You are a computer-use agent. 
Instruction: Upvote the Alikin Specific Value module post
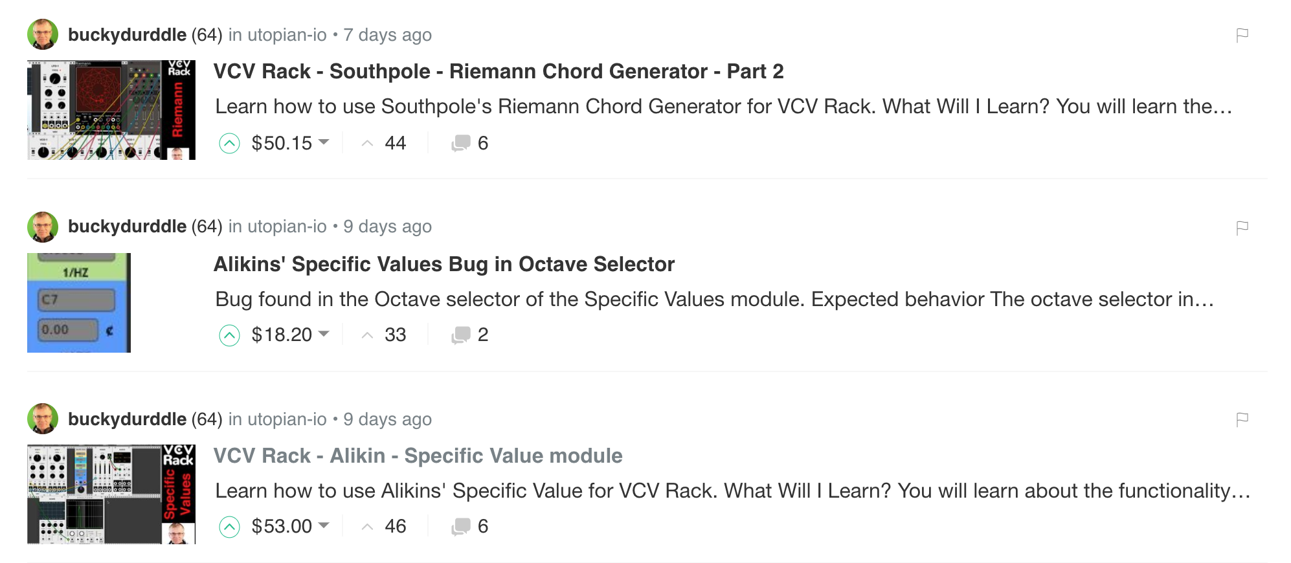(229, 527)
